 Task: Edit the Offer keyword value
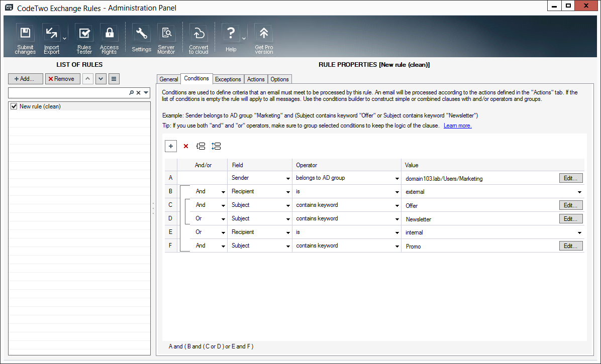click(571, 205)
